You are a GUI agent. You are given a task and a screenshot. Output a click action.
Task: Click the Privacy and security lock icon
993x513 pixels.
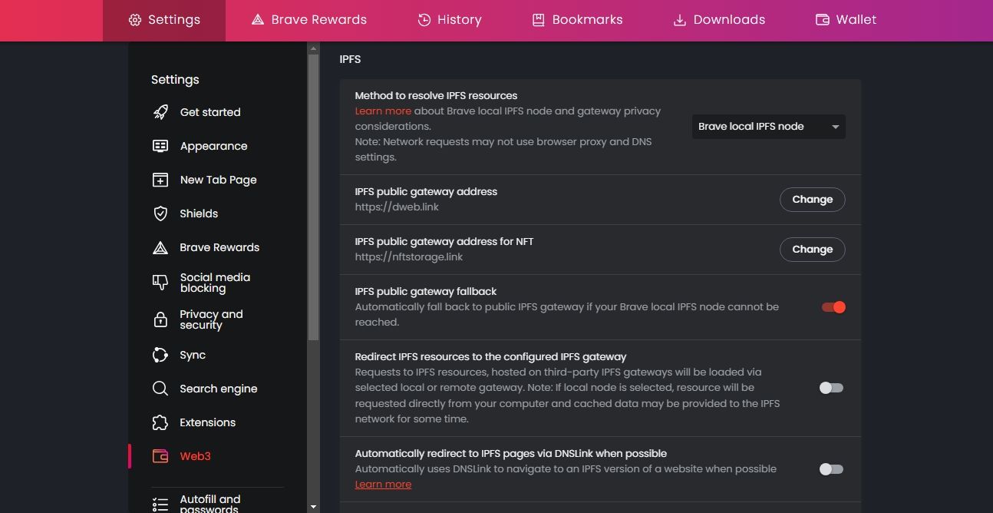tap(160, 319)
